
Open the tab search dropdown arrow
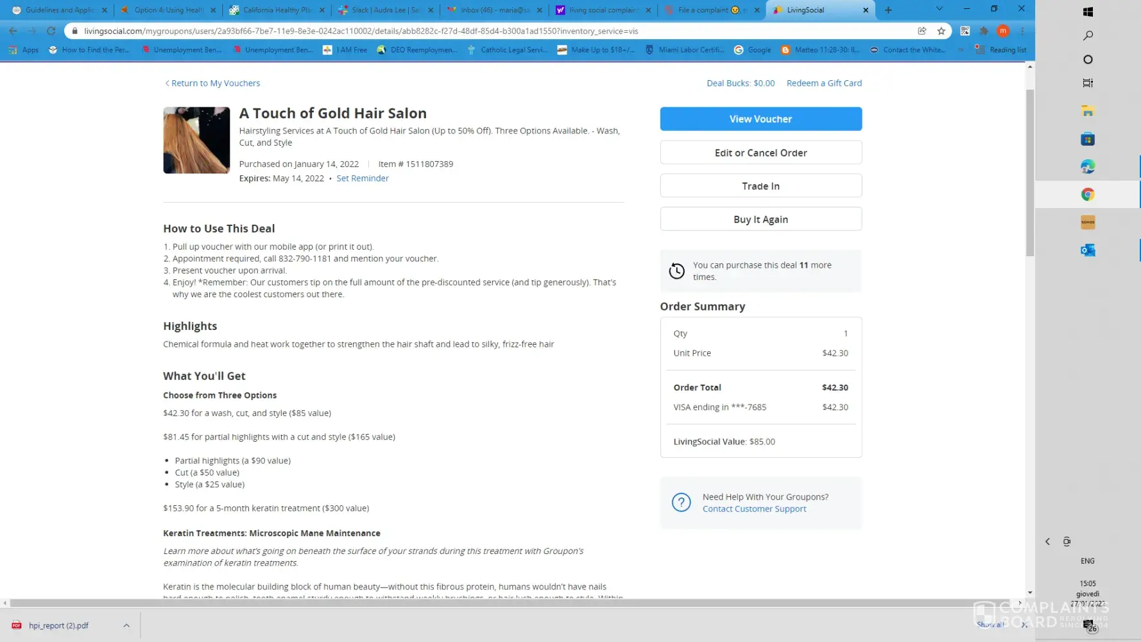[939, 9]
